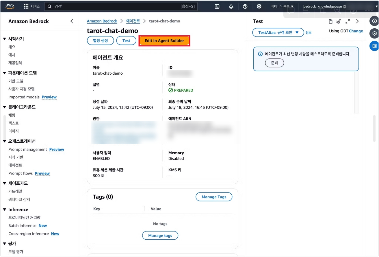Image resolution: width=379 pixels, height=257 pixels.
Task: Focus the AWS 검색 search field
Action: [x=121, y=6]
